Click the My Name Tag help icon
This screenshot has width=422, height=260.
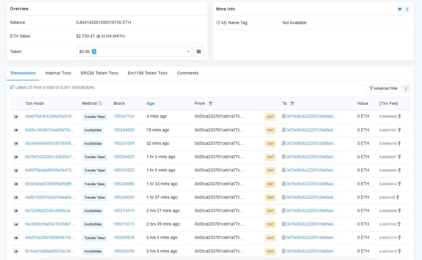[218, 23]
